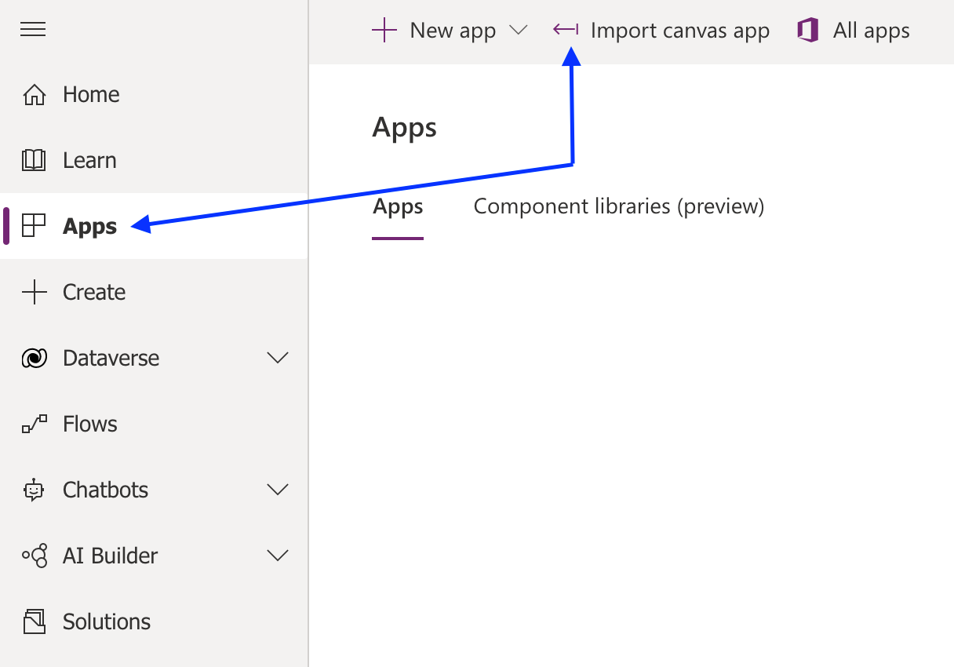This screenshot has width=954, height=667.
Task: Expand the Dataverse chevron
Action: [x=278, y=357]
